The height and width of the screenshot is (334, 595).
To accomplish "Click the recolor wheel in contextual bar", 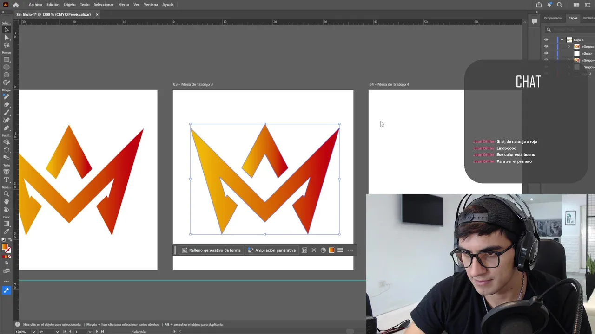I will [x=323, y=250].
